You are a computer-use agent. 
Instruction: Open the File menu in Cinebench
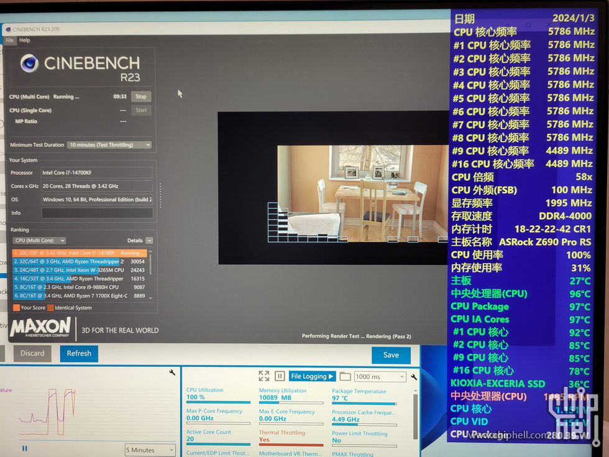click(10, 40)
